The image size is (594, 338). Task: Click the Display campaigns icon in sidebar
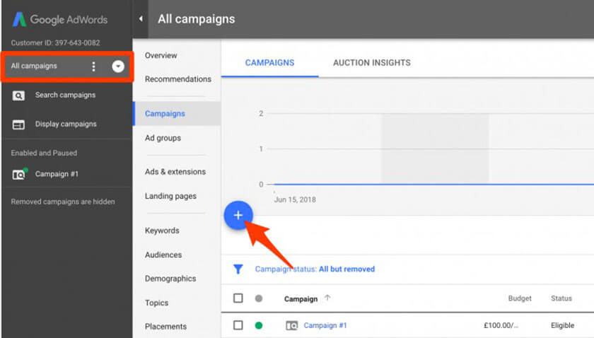click(x=19, y=124)
